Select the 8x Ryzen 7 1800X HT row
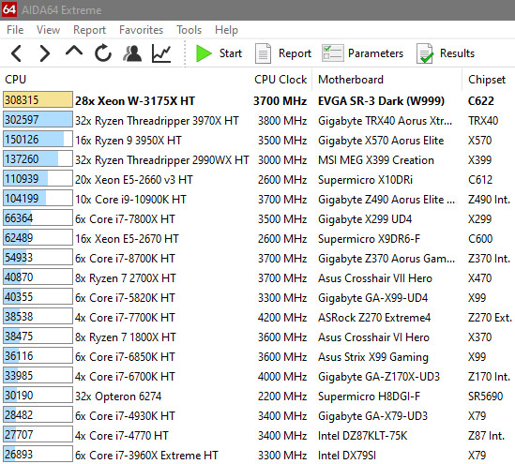Screen dimensions: 515x464 [x=257, y=337]
